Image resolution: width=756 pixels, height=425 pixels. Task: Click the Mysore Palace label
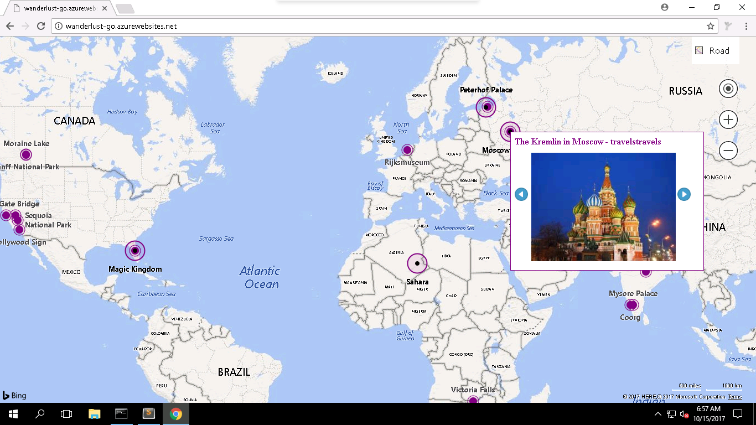pyautogui.click(x=633, y=293)
